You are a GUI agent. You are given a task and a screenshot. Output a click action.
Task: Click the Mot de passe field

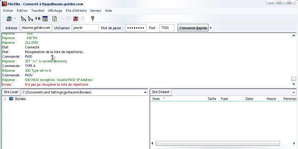point(136,28)
